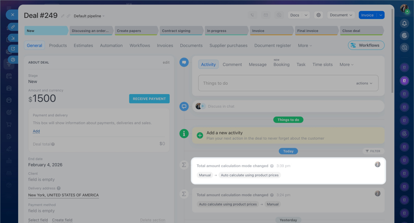Screen dimensions: 414x223
Task: Expand the actions dropdown in Things to do
Action: click(364, 83)
